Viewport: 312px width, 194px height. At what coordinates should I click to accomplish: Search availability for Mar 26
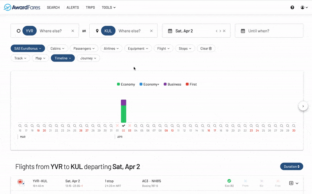point(81,125)
